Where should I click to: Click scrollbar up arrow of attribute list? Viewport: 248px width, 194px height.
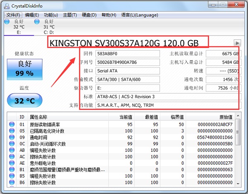[238, 116]
